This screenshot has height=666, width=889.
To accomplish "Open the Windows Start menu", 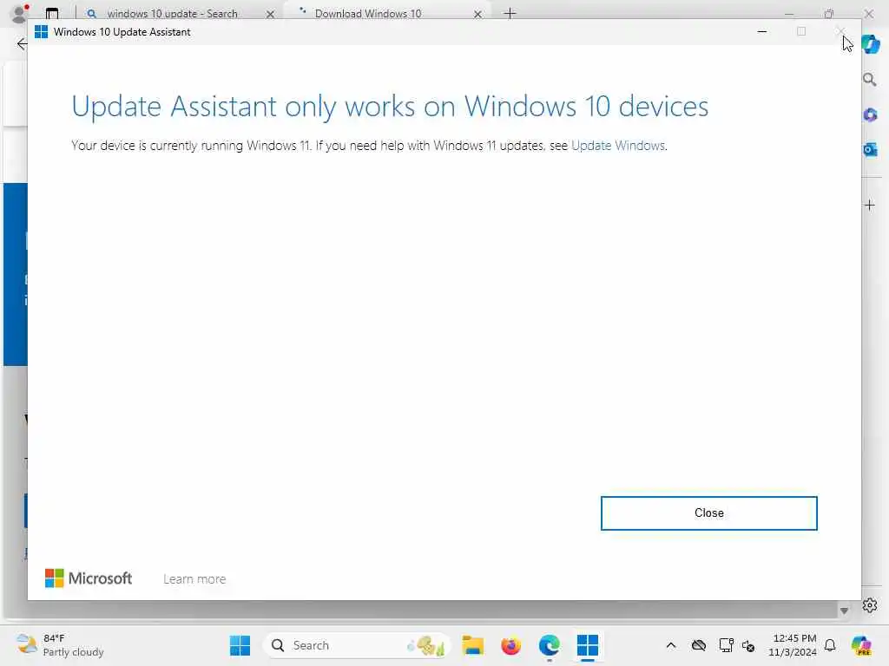I will point(240,645).
